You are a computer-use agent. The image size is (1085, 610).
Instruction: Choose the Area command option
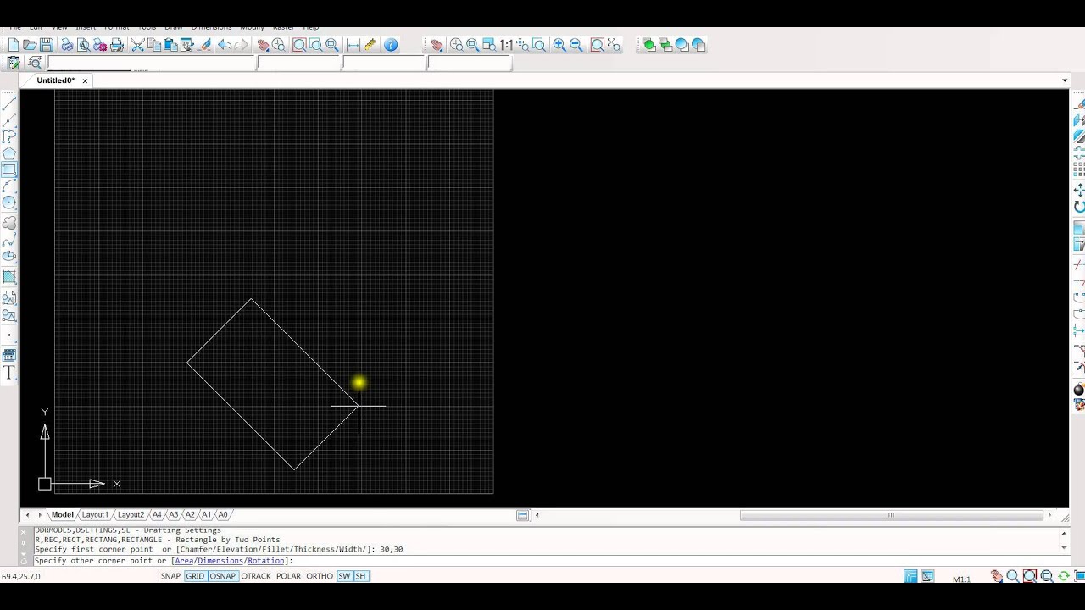[184, 561]
